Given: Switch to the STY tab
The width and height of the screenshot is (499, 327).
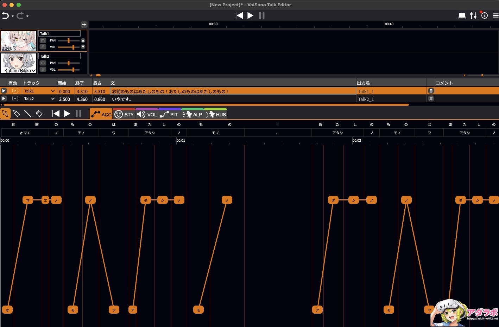Looking at the screenshot, I should tap(124, 114).
